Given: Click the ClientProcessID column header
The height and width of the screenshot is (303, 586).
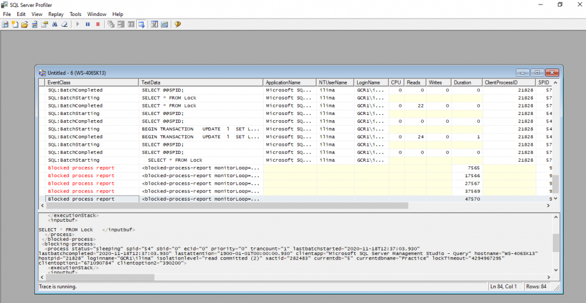Looking at the screenshot, I should [509, 82].
